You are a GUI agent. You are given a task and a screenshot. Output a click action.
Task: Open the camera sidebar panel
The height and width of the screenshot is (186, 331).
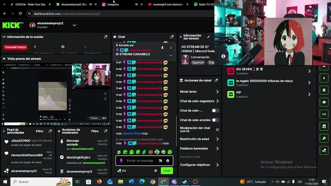point(324,126)
